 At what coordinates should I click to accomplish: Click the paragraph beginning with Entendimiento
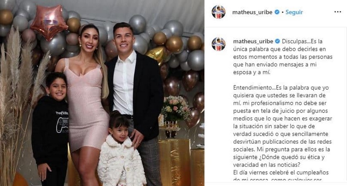283,126
